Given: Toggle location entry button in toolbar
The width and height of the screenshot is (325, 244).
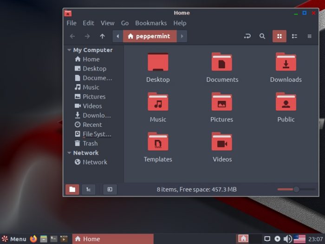Looking at the screenshot, I should 247,36.
